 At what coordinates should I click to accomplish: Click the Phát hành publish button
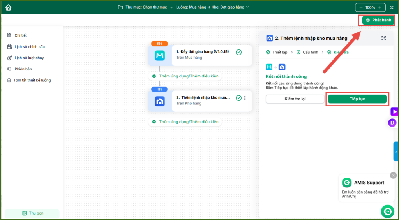click(x=378, y=20)
